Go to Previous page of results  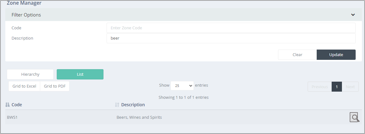[319, 87]
